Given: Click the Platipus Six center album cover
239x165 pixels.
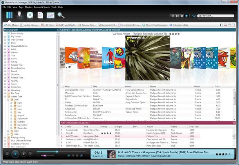Looking at the screenshot, I should [148, 58].
